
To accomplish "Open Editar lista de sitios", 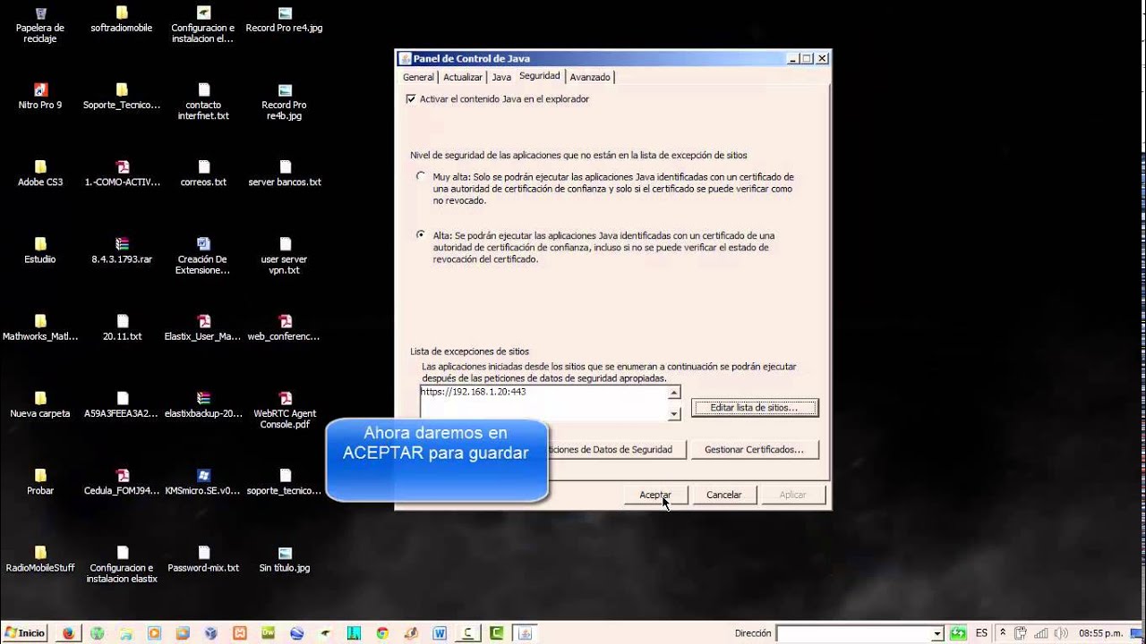I will pos(754,408).
